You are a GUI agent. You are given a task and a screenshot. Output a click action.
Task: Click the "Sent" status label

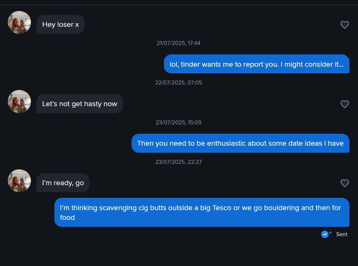tap(342, 234)
